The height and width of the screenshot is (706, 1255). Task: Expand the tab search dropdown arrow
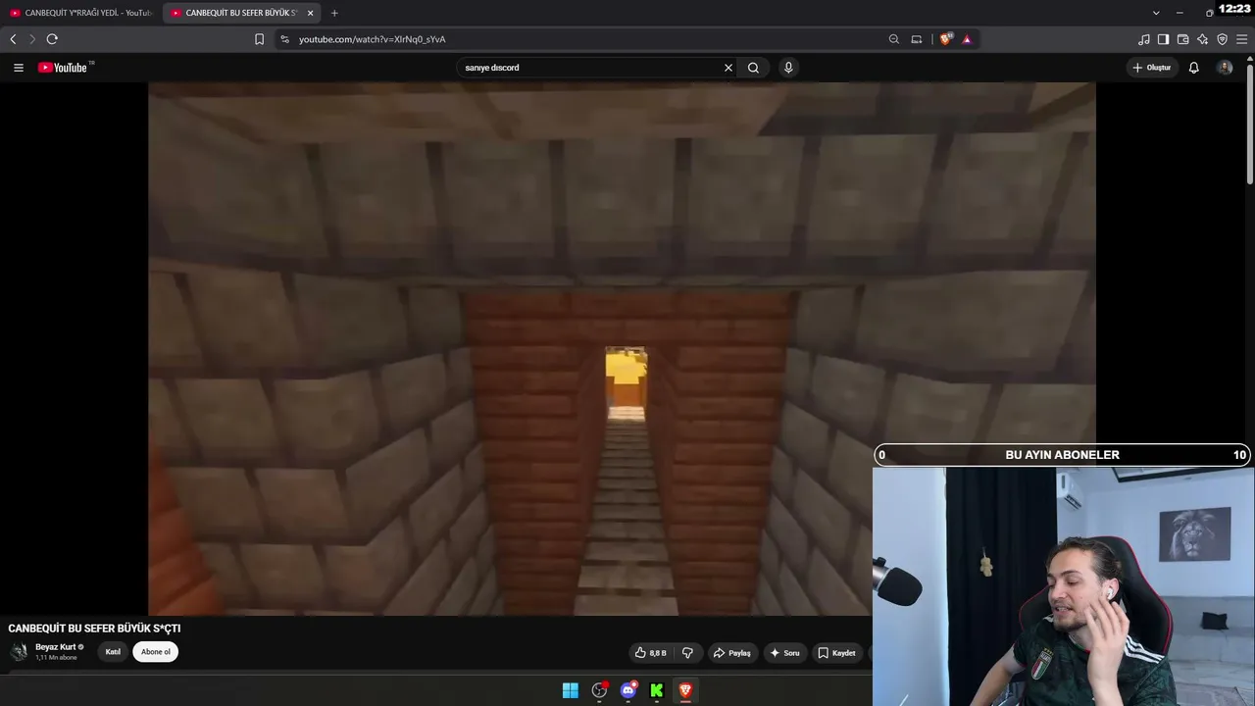pos(1156,13)
